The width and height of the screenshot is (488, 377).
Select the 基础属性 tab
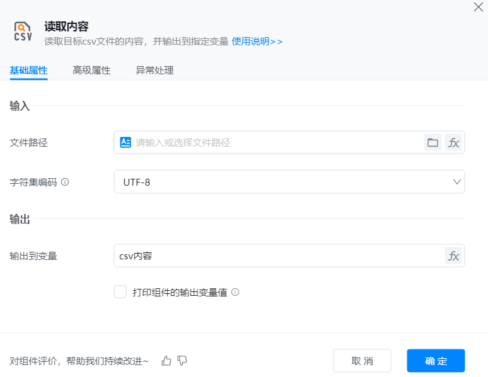28,70
